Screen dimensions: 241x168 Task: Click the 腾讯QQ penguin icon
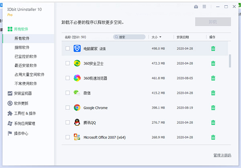(x=77, y=123)
